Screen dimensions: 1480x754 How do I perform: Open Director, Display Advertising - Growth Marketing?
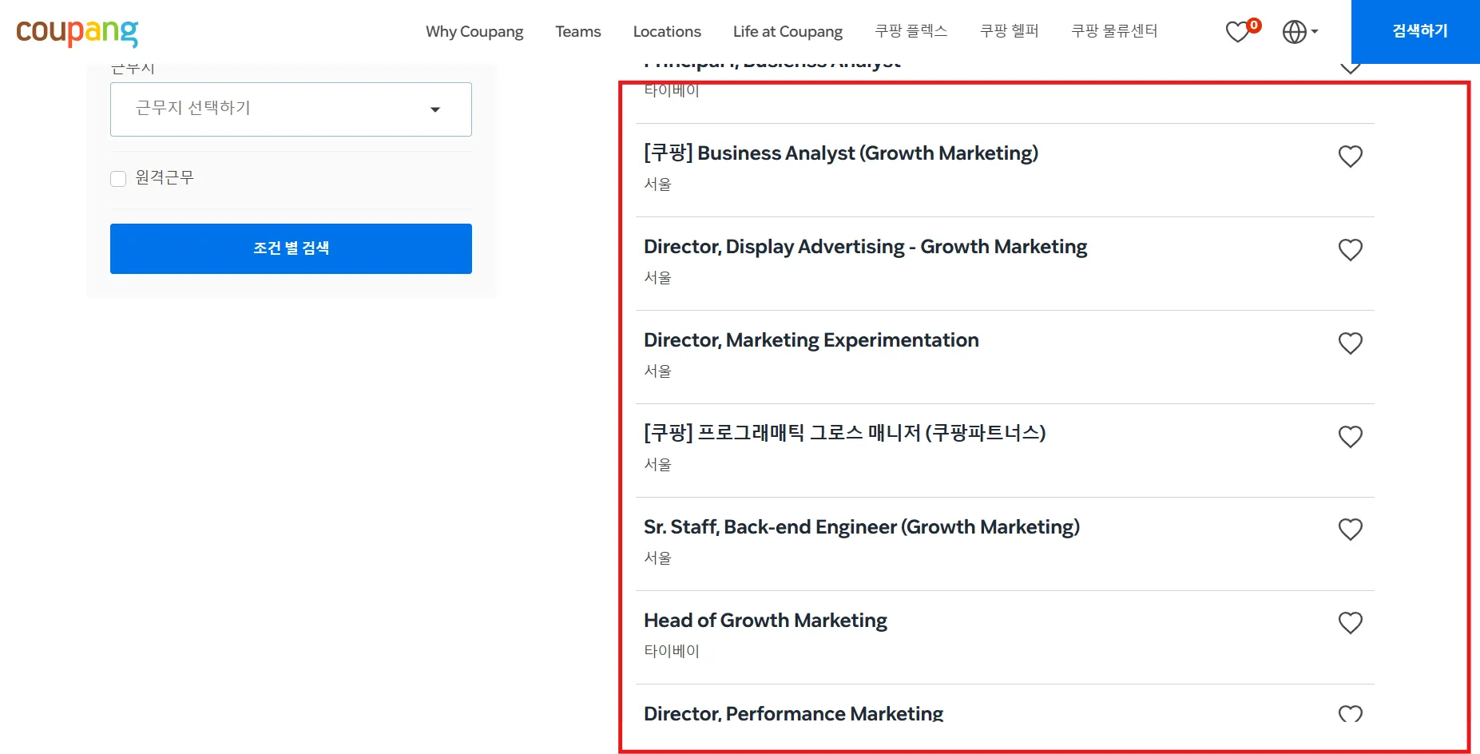(866, 247)
